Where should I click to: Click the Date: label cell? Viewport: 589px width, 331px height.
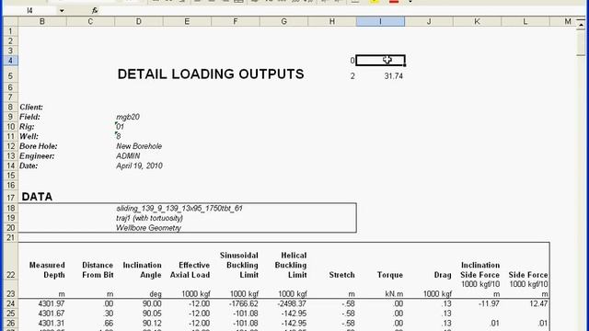(x=29, y=165)
